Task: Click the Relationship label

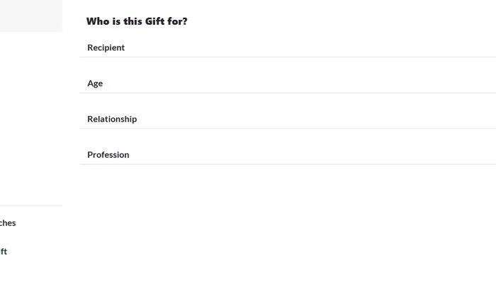Action: tap(112, 119)
